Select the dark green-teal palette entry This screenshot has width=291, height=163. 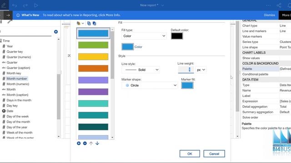click(93, 127)
